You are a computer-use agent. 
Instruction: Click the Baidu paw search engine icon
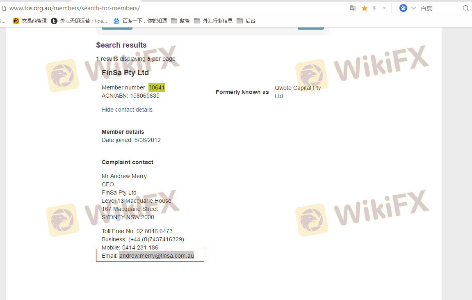tap(403, 8)
